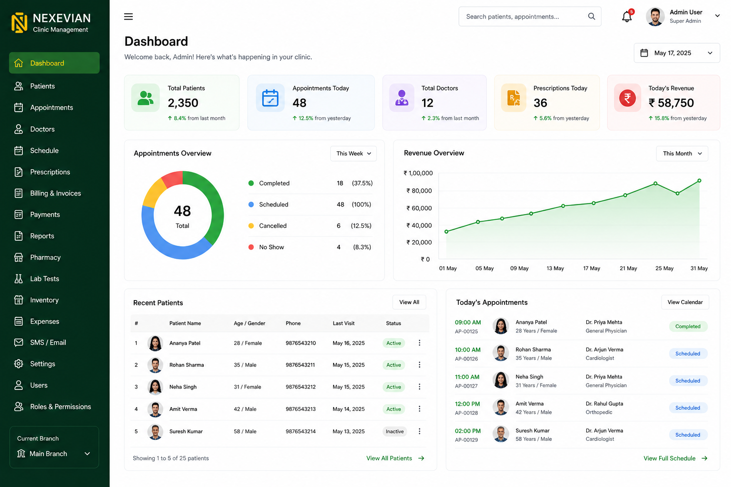Click Ananya Patel's avatar in Recent Patients

(155, 343)
